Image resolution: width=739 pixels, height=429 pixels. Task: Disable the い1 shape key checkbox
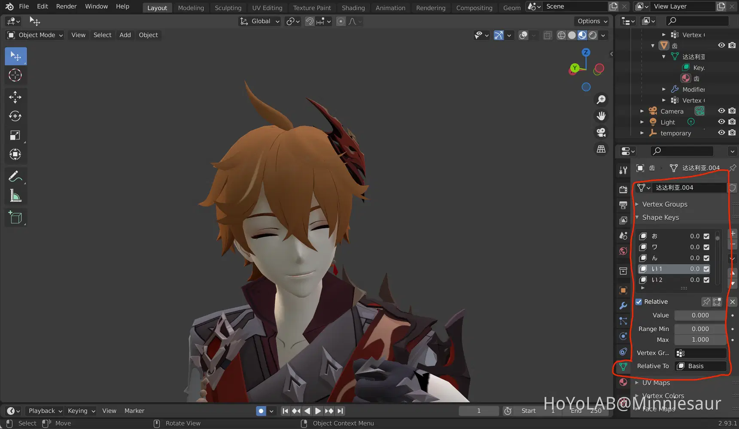706,269
